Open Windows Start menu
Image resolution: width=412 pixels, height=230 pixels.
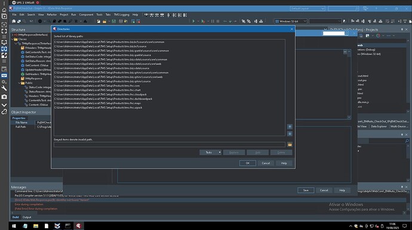pyautogui.click(x=14, y=226)
